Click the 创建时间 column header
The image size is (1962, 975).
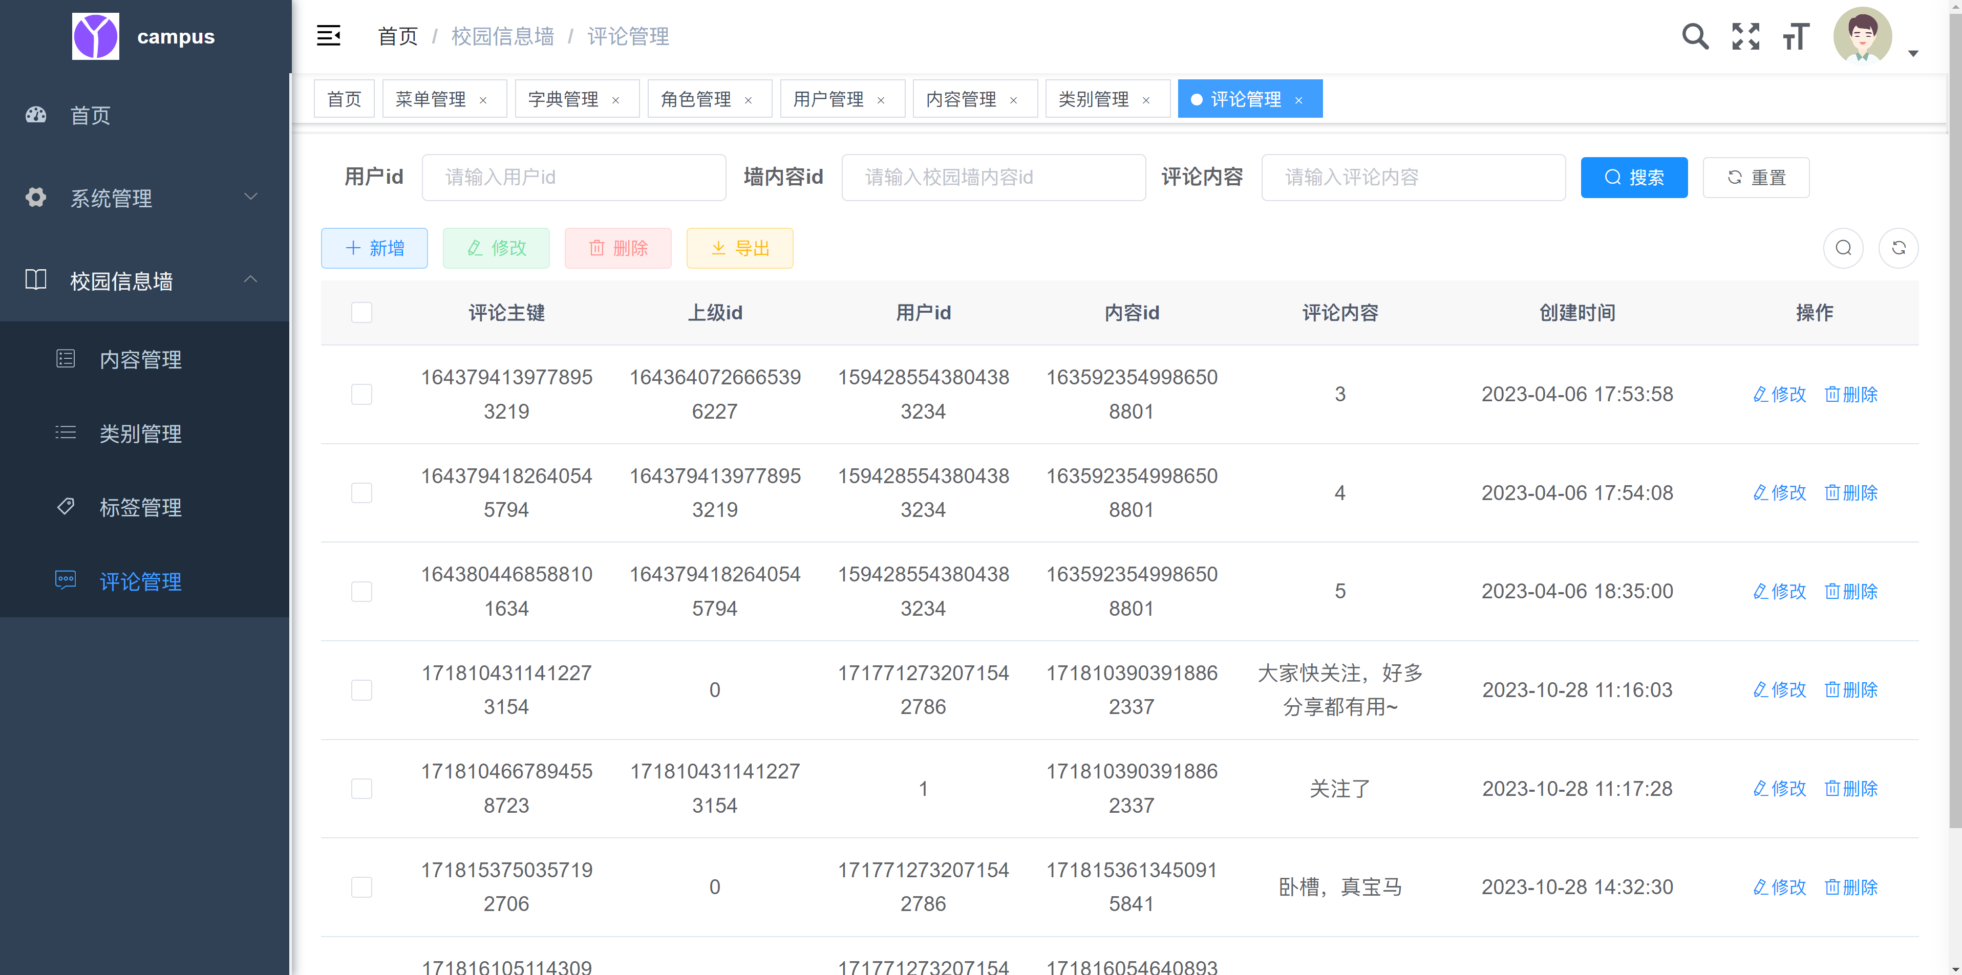1576,312
